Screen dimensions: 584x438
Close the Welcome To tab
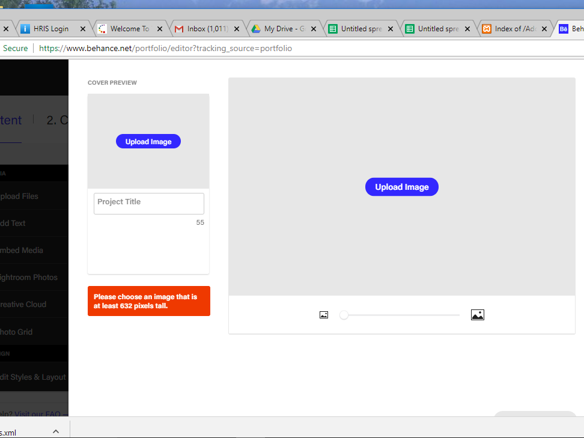coord(160,29)
